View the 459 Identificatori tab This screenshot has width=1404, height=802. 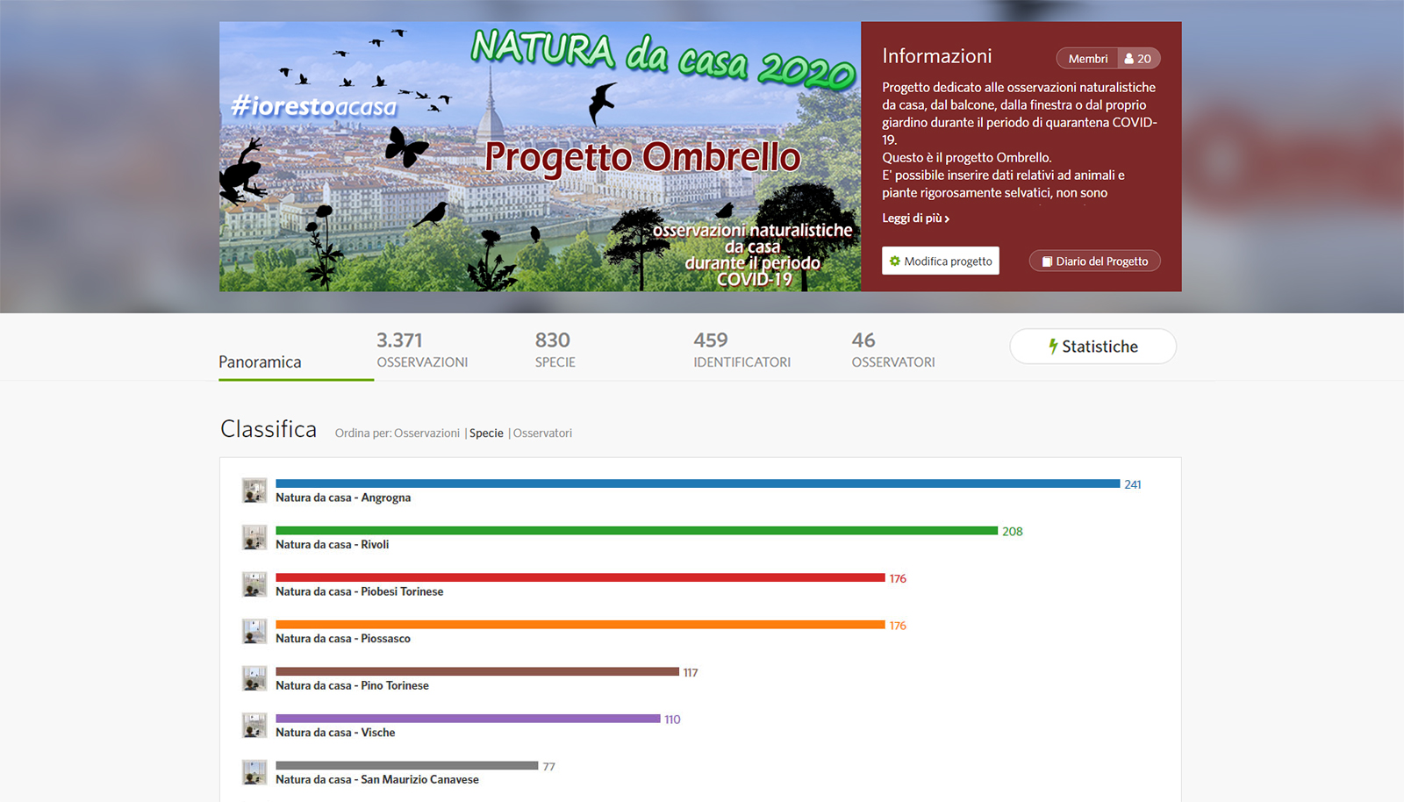pyautogui.click(x=741, y=350)
